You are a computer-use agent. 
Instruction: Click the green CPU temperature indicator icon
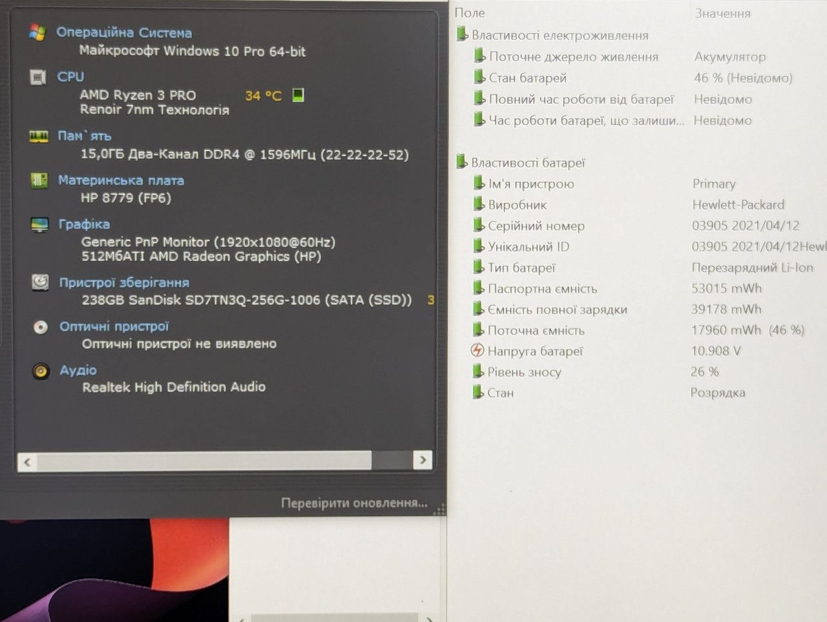pos(298,95)
